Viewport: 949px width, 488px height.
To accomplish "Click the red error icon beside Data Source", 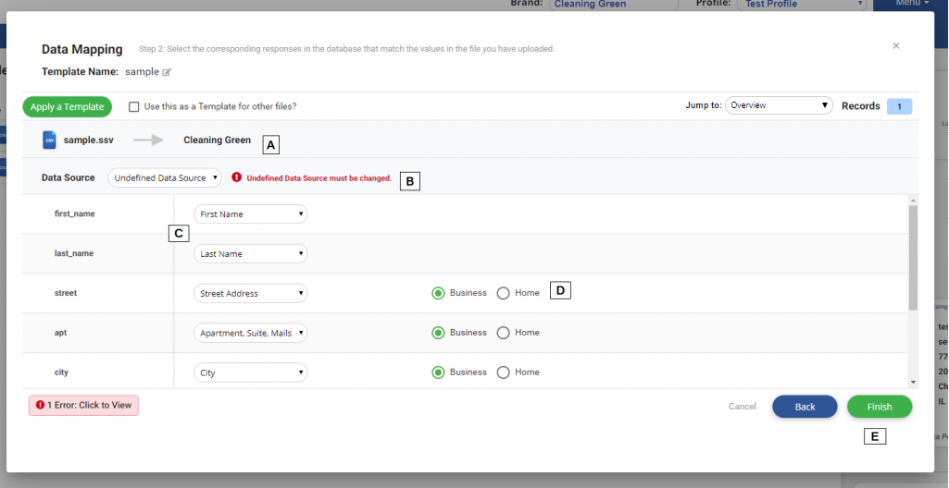I will click(x=237, y=177).
